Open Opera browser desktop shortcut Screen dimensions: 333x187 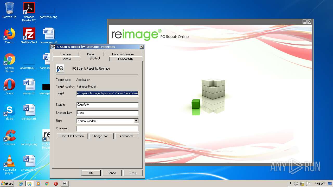click(x=9, y=87)
